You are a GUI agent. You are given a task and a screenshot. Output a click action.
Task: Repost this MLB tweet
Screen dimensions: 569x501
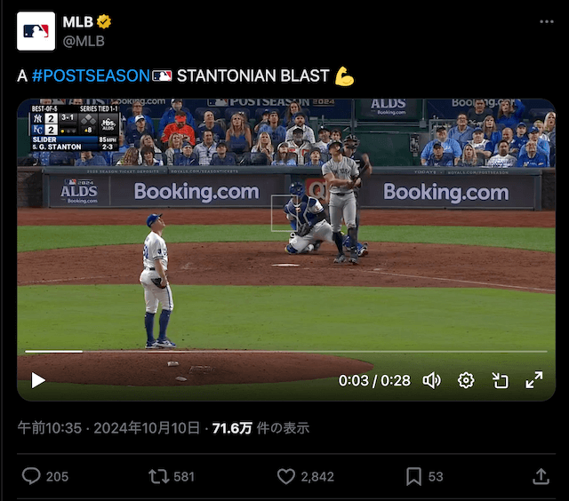pyautogui.click(x=158, y=476)
